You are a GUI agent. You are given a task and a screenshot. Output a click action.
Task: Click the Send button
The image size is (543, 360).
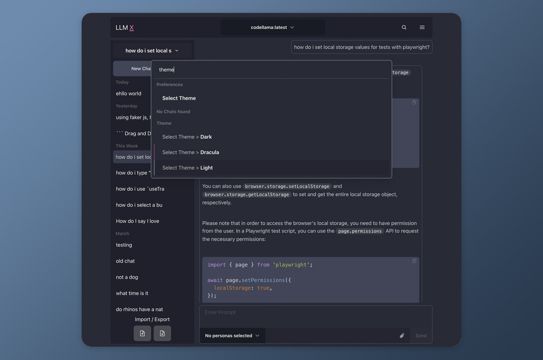click(x=421, y=336)
